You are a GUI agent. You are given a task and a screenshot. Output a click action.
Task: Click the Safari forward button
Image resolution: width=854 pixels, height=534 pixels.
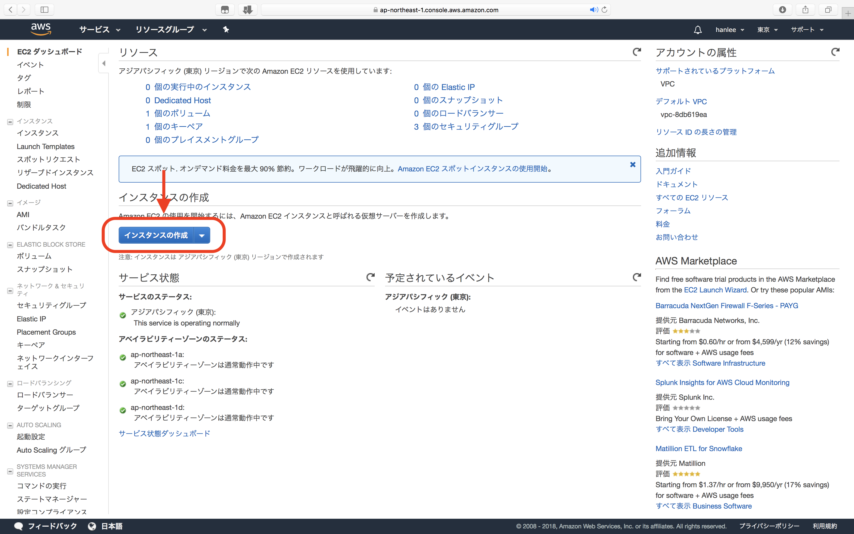(24, 10)
